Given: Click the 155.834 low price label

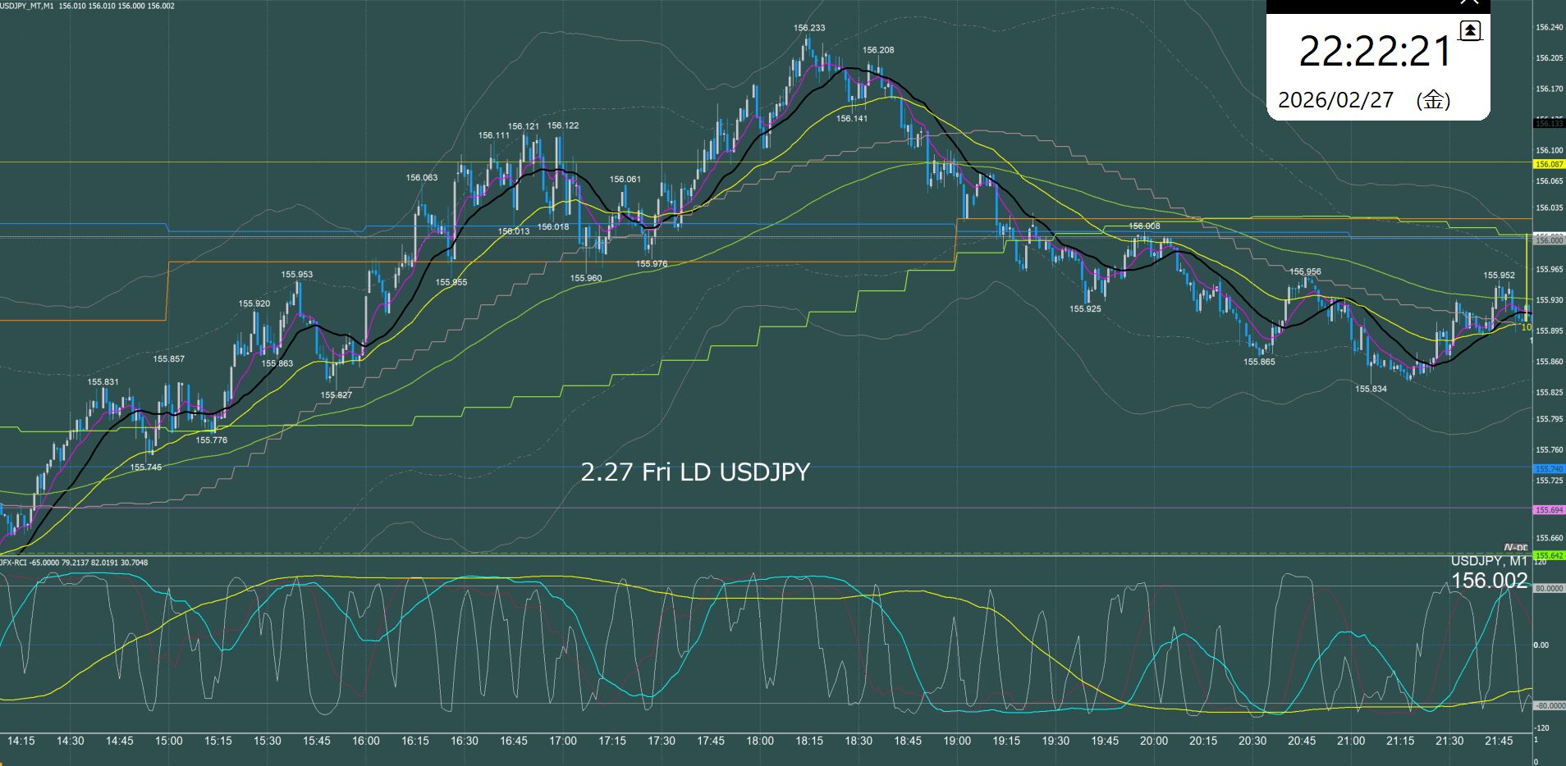Looking at the screenshot, I should point(1371,389).
